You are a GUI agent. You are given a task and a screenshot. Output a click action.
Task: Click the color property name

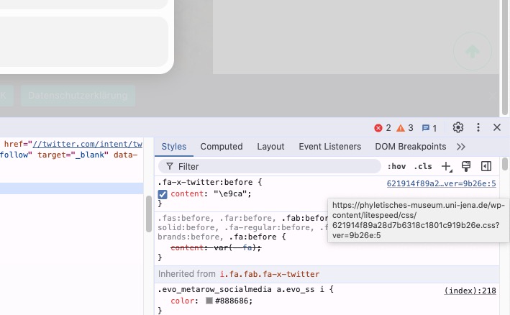click(182, 301)
